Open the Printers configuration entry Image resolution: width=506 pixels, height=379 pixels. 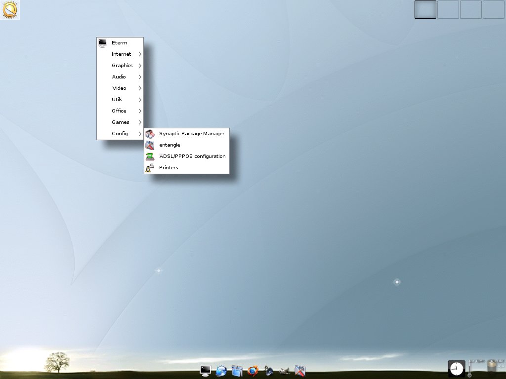pos(186,168)
